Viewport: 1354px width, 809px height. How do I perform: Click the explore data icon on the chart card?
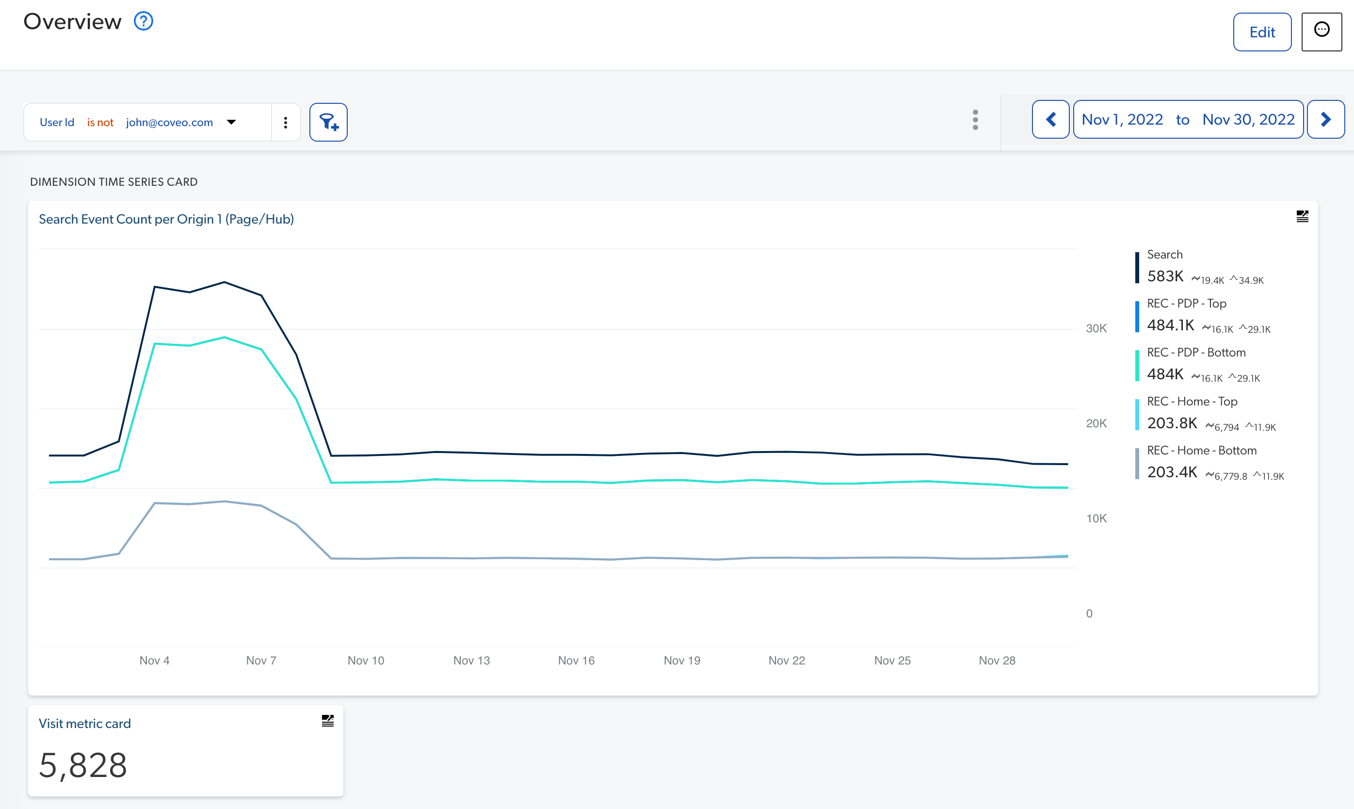pyautogui.click(x=1302, y=216)
